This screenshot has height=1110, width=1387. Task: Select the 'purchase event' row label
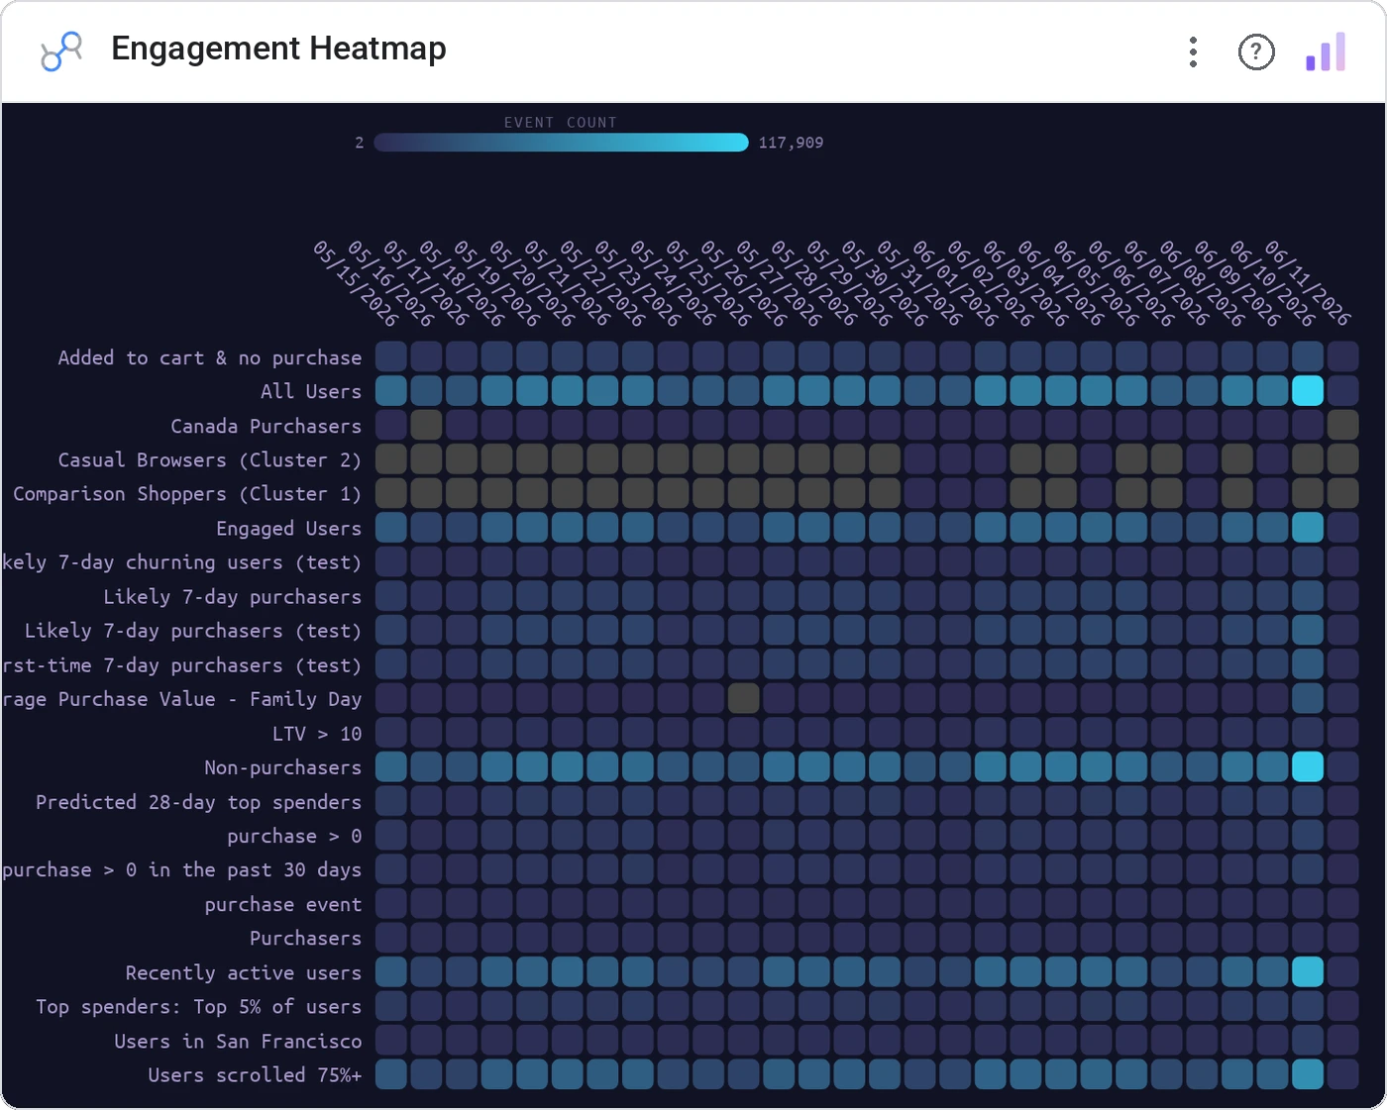tap(283, 903)
